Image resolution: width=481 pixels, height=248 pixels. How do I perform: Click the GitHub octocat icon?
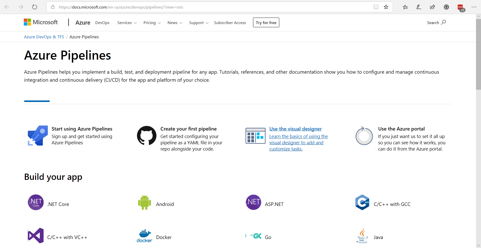pos(147,136)
